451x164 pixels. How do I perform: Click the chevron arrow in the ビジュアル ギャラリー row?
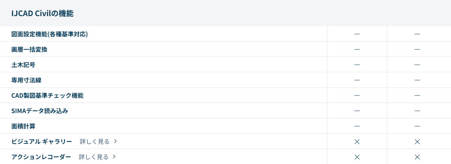tap(115, 142)
